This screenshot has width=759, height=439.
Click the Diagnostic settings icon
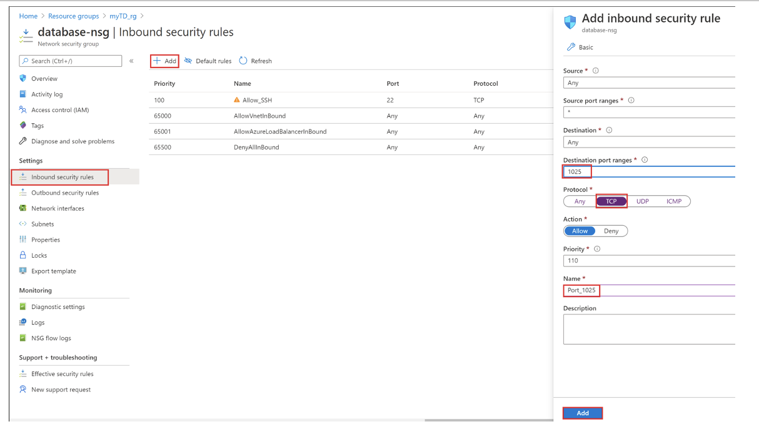pyautogui.click(x=23, y=306)
